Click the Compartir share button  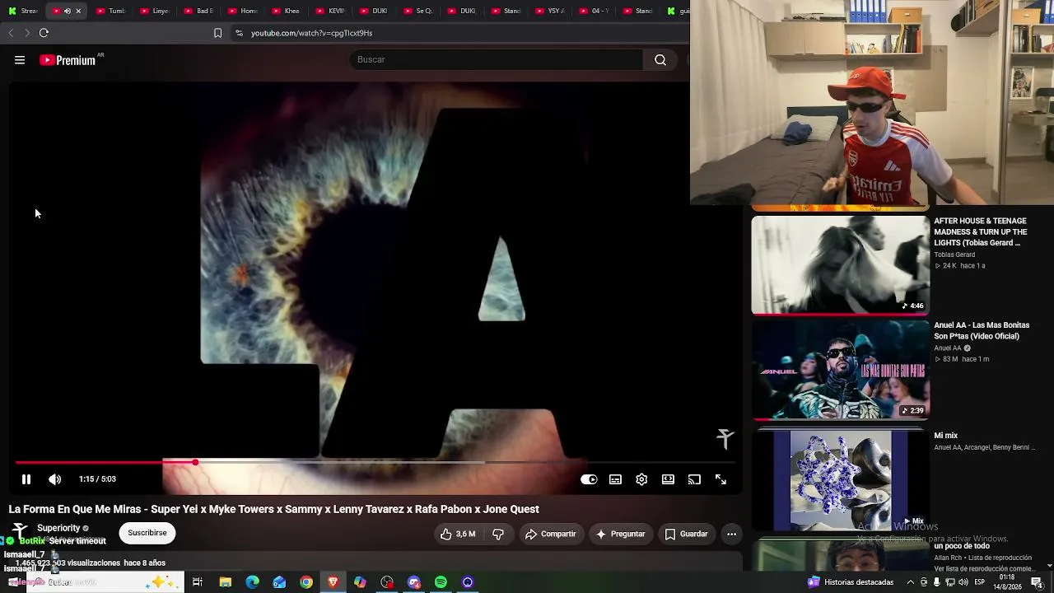[550, 534]
